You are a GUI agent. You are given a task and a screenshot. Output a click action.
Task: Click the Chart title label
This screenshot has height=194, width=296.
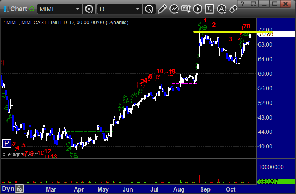click(19, 9)
